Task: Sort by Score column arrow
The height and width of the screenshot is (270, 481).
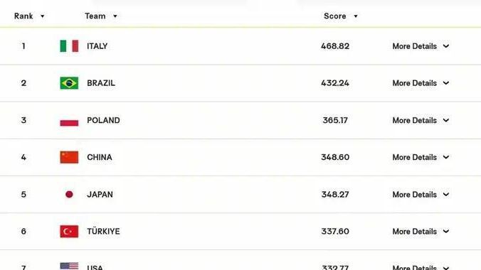Action: [356, 16]
